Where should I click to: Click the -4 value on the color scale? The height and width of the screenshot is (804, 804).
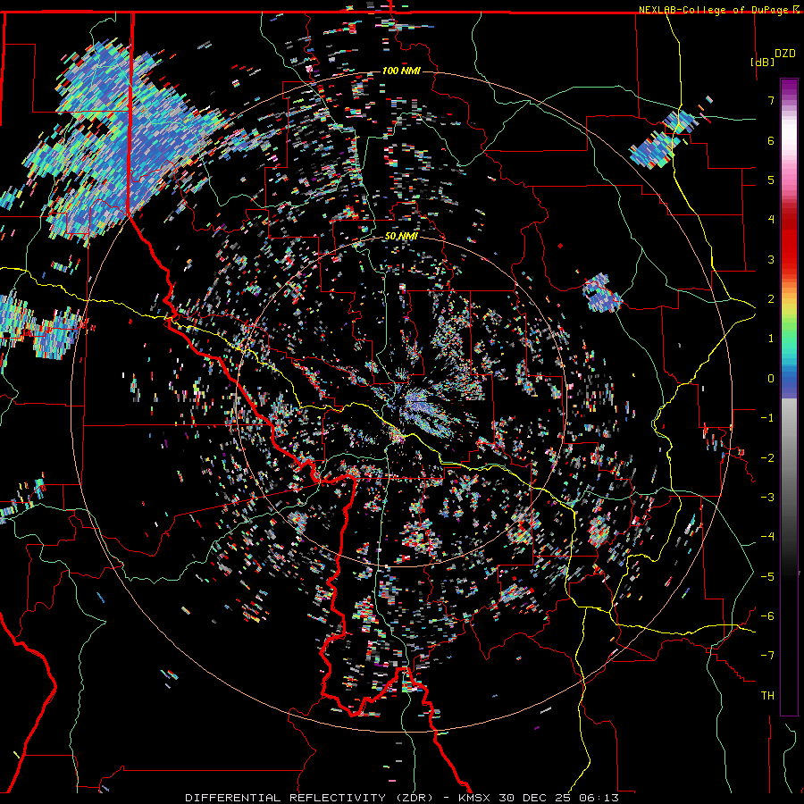[x=767, y=537]
